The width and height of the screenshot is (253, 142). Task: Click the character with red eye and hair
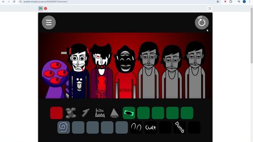[102, 71]
